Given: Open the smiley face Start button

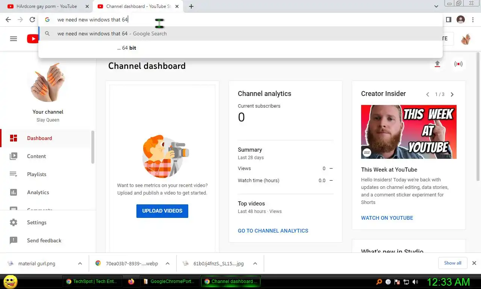Looking at the screenshot, I should [10, 281].
